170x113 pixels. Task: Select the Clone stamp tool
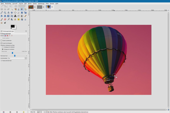[x=15, y=19]
